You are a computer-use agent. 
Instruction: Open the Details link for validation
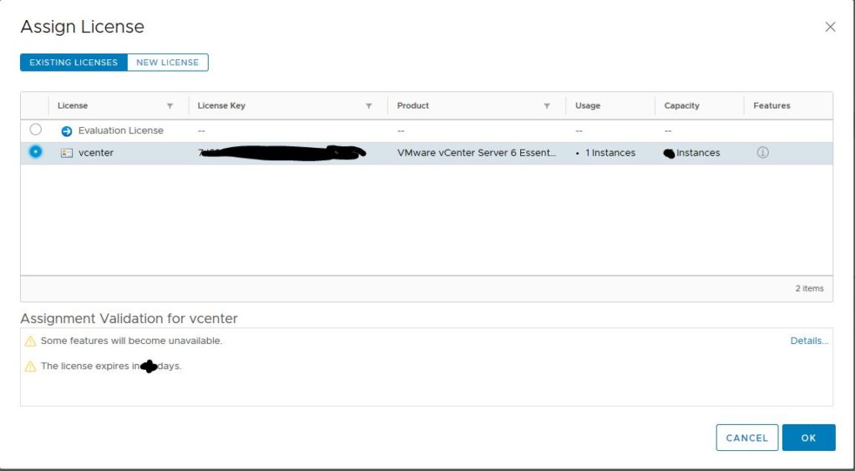809,341
